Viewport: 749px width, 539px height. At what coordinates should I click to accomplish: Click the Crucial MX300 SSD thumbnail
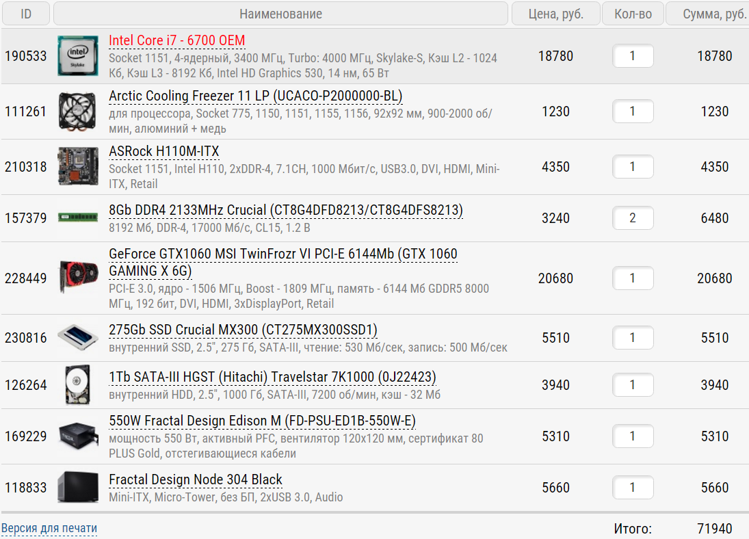pyautogui.click(x=78, y=337)
